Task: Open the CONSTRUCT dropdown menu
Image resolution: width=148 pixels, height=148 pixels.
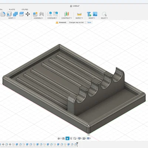Action: pyautogui.click(x=67, y=18)
